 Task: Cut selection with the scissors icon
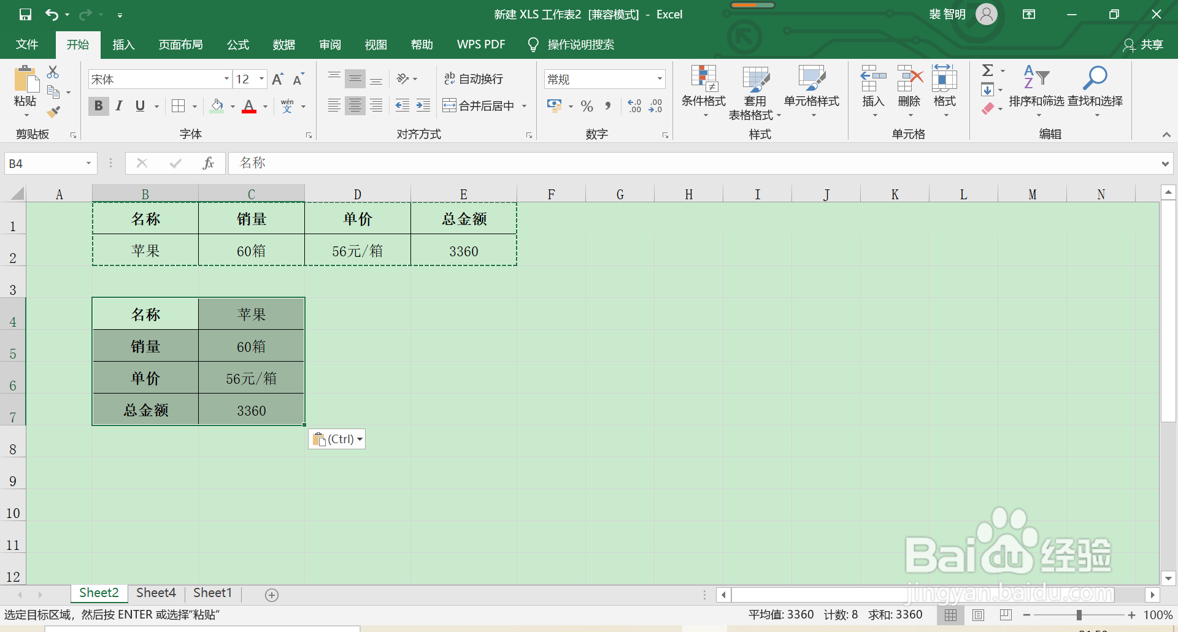(x=53, y=72)
